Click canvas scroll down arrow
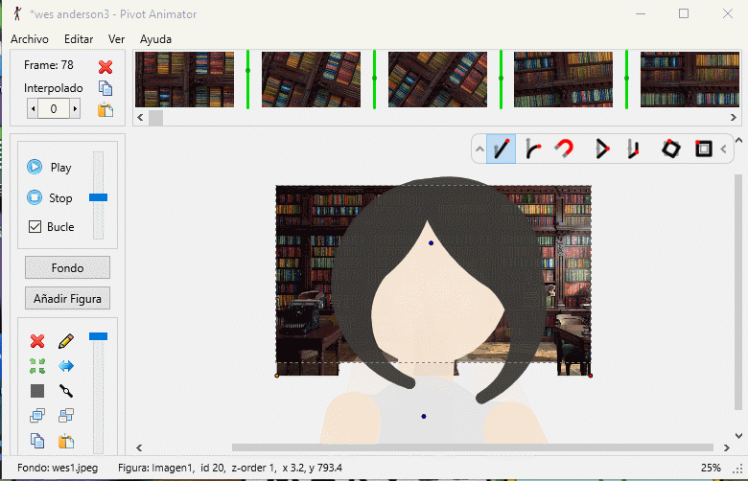The image size is (748, 481). click(x=738, y=436)
